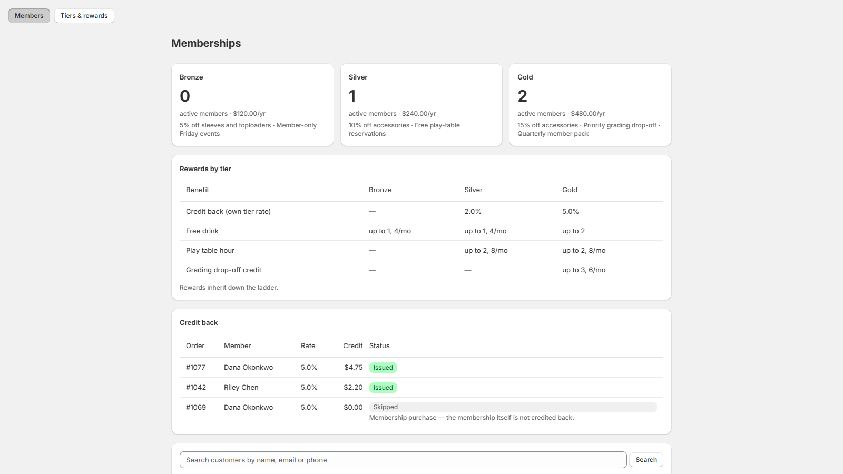Select the Play table hour row label
This screenshot has width=843, height=474.
point(210,250)
